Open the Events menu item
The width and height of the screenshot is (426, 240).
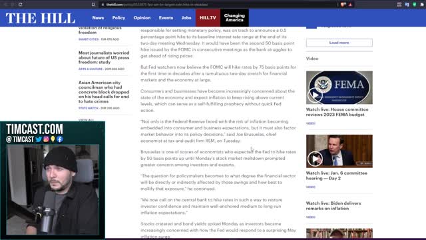click(166, 18)
